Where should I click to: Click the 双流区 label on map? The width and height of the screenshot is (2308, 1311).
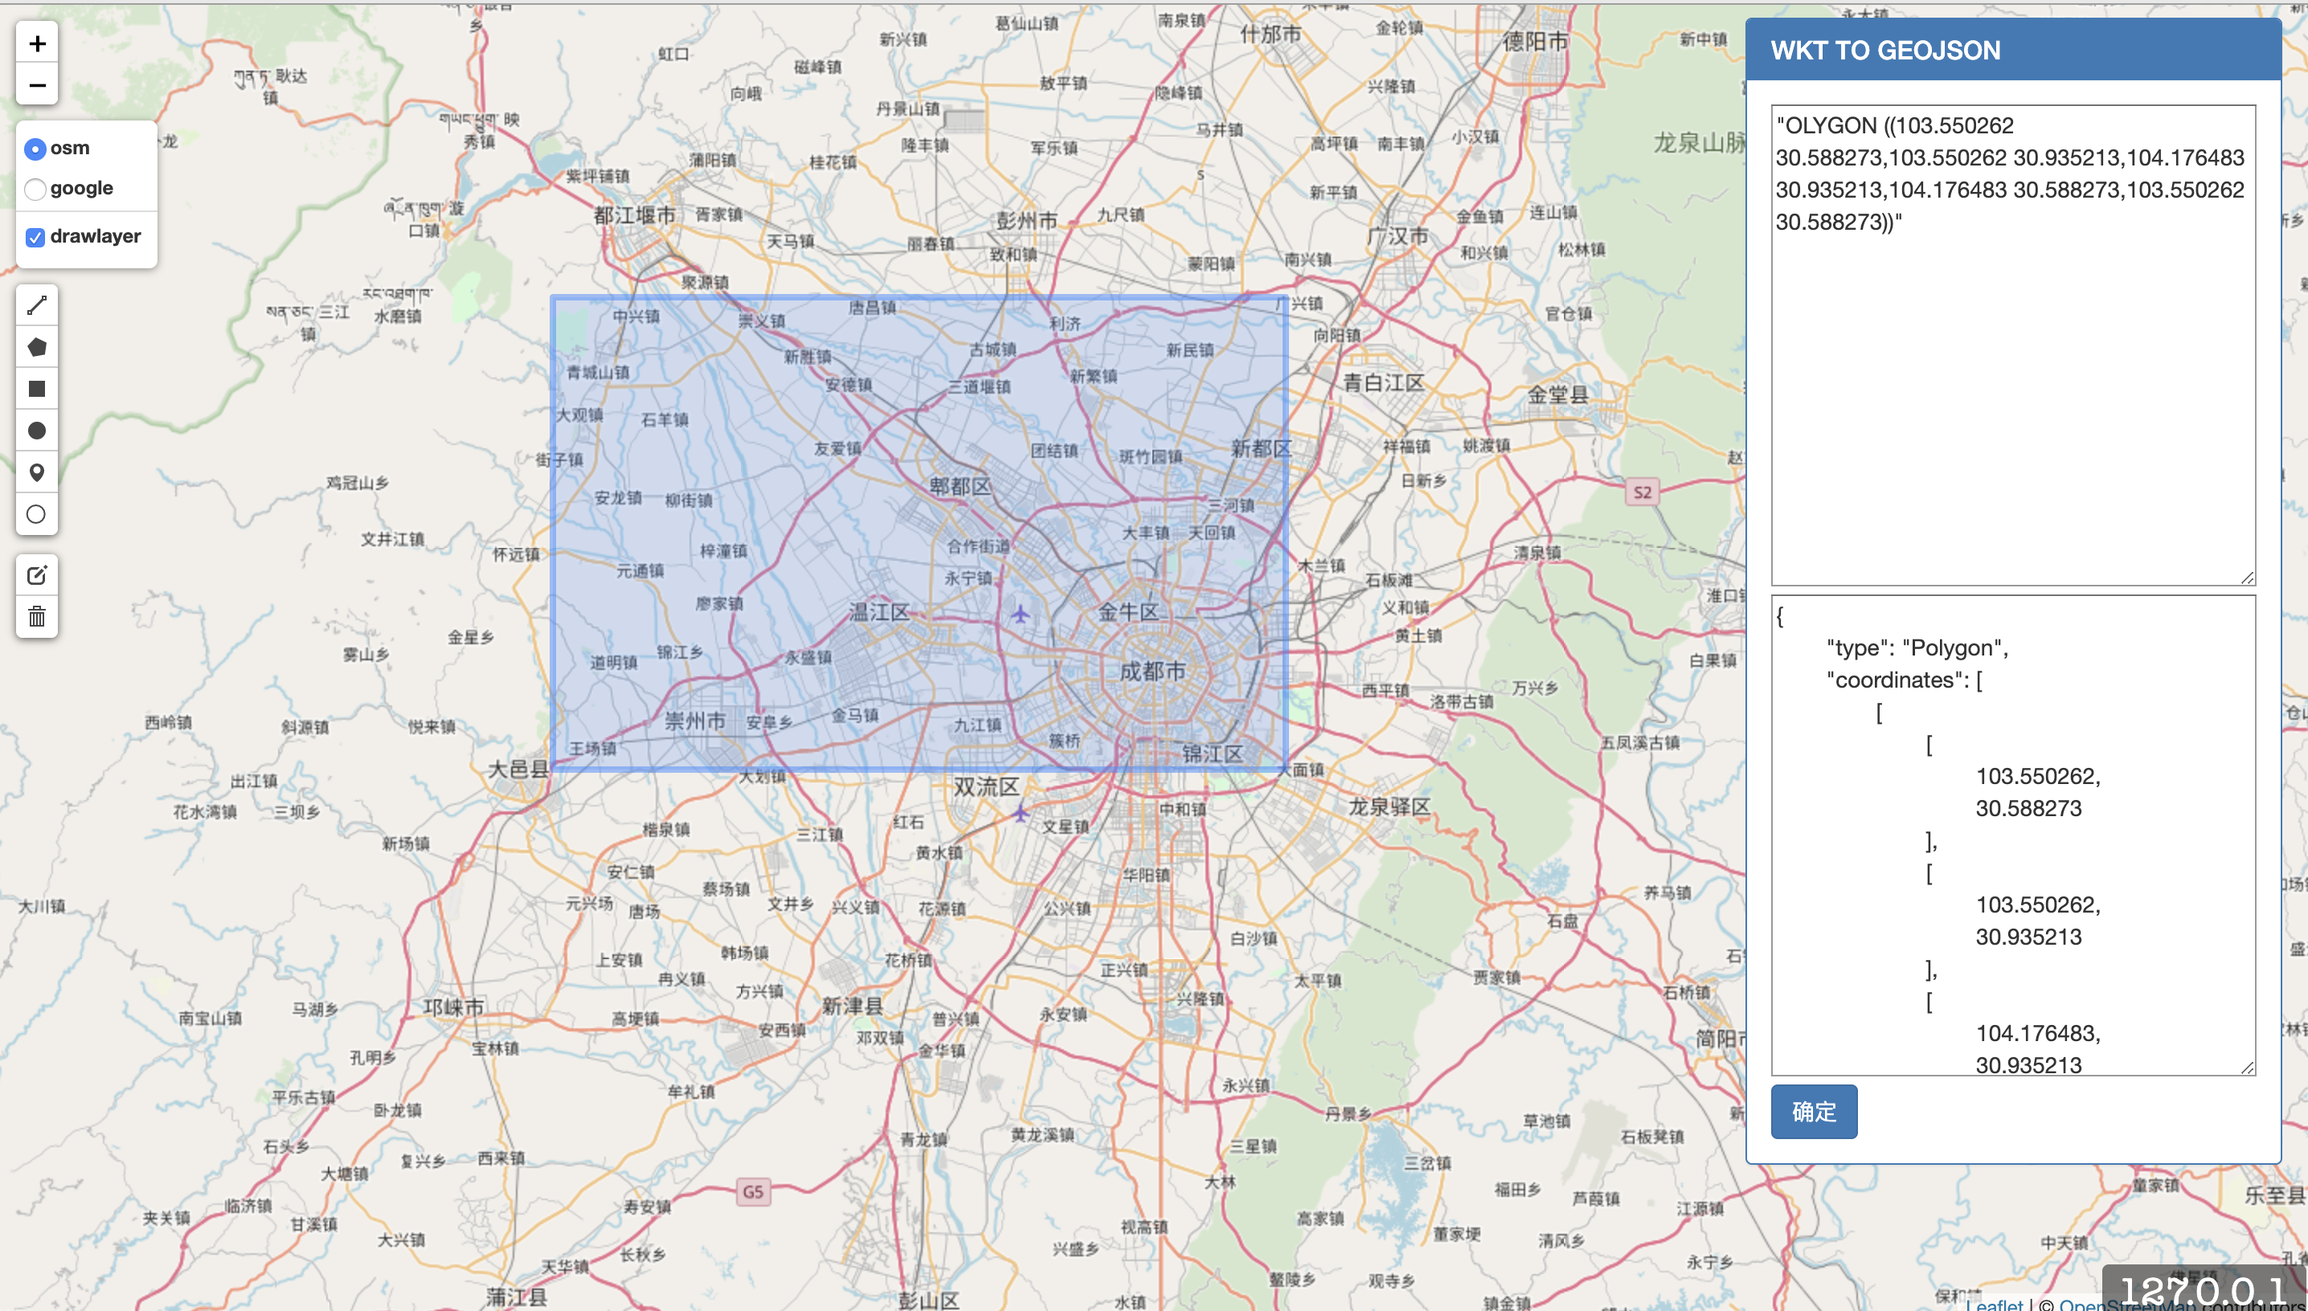coord(986,786)
